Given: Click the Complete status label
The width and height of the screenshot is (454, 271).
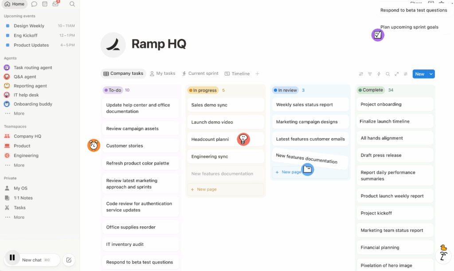Looking at the screenshot, I should click(371, 90).
